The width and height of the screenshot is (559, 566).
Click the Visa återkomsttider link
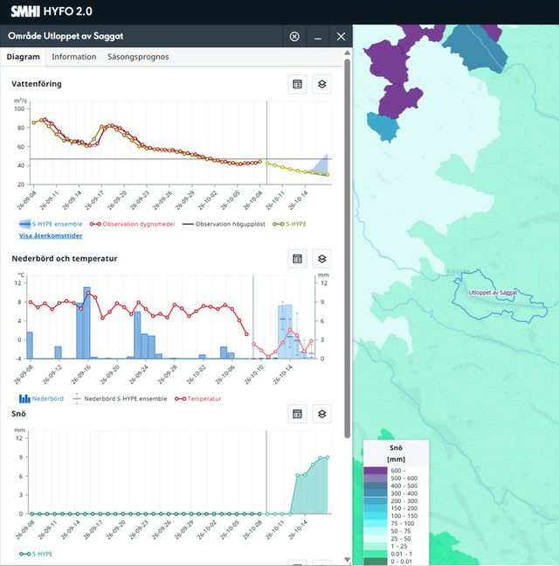[x=51, y=235]
